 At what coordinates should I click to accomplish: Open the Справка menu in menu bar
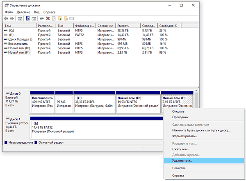tap(49, 12)
